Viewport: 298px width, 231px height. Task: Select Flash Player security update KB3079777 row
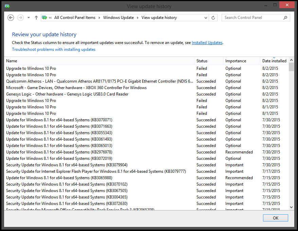click(x=146, y=171)
